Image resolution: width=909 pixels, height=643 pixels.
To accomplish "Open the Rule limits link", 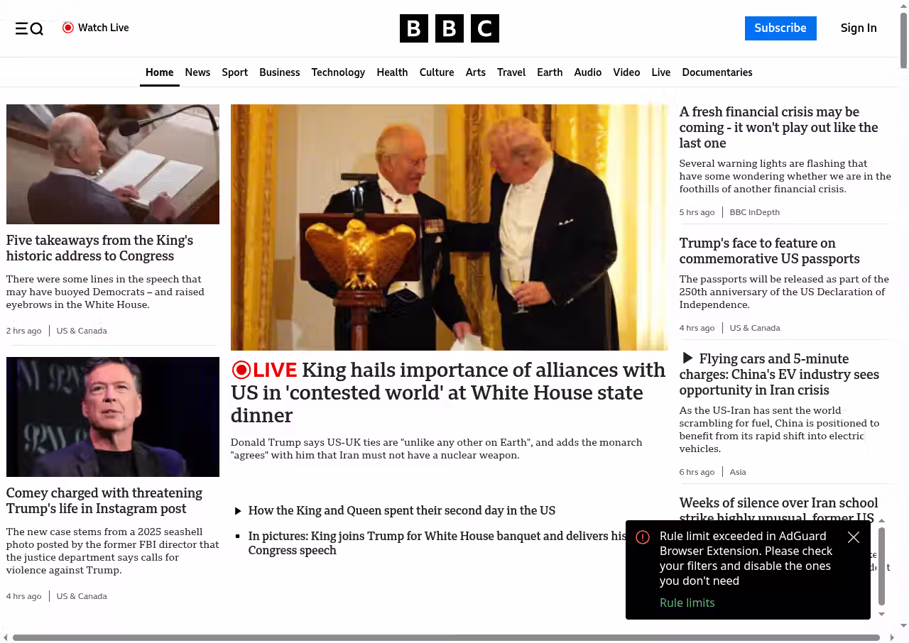I will 687,603.
